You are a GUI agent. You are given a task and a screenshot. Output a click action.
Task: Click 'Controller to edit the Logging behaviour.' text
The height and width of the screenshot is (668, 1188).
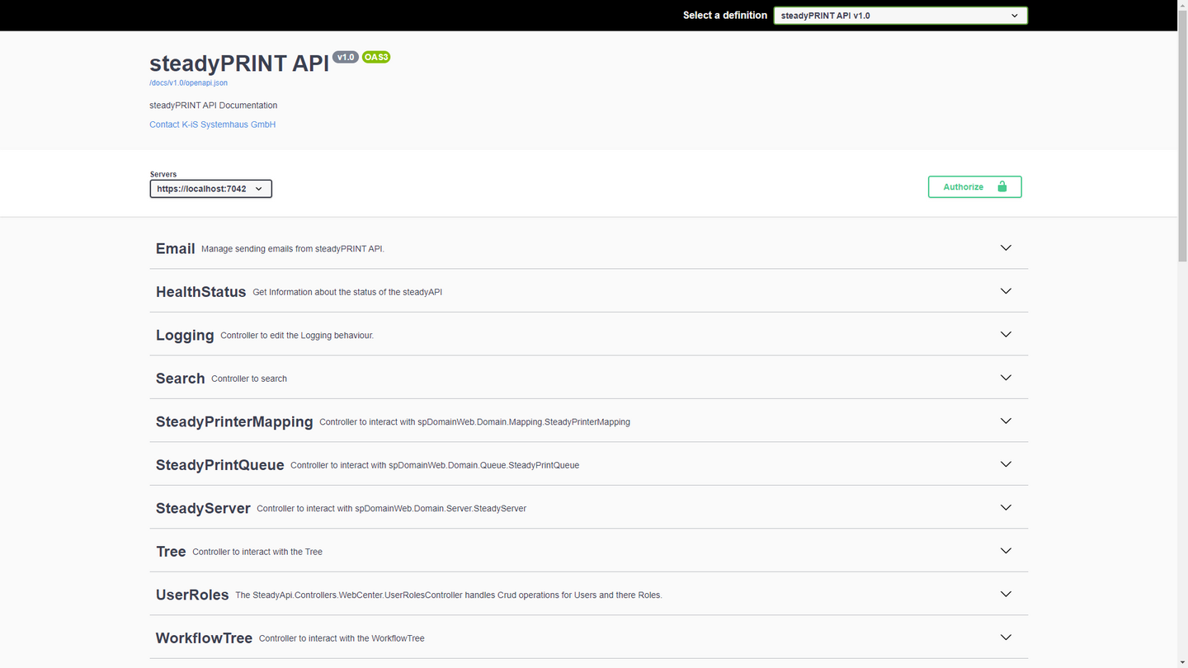297,336
